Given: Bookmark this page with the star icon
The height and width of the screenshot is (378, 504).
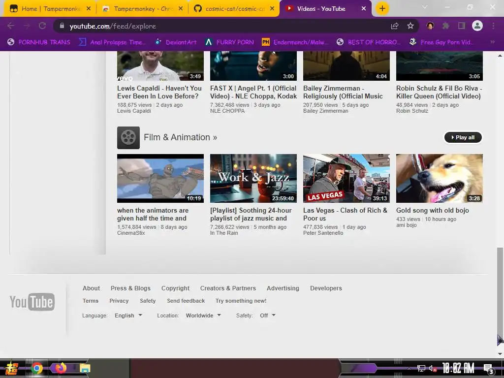Looking at the screenshot, I should click(x=410, y=26).
